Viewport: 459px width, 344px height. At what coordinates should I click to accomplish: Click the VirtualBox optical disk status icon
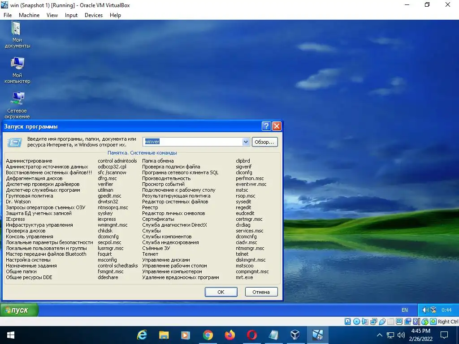coord(356,322)
